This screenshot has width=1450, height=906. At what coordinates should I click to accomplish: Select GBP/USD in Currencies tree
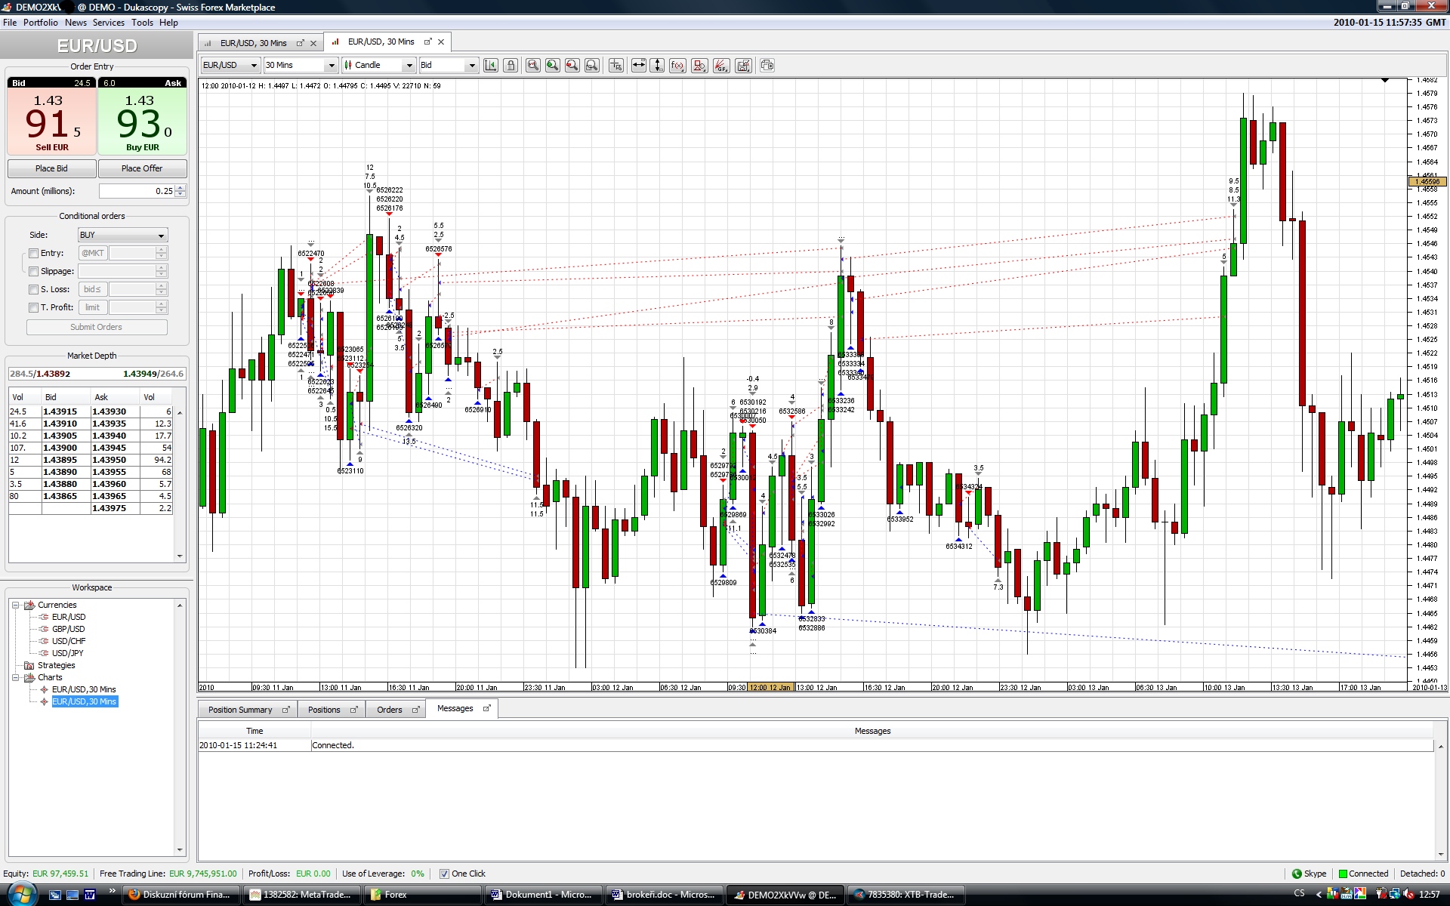point(68,629)
